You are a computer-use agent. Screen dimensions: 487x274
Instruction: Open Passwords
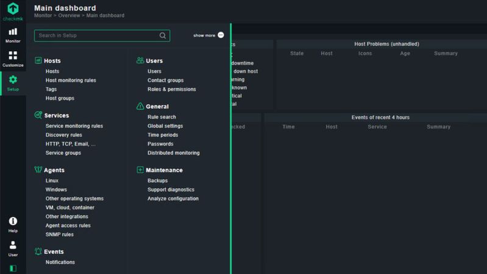[x=160, y=144]
